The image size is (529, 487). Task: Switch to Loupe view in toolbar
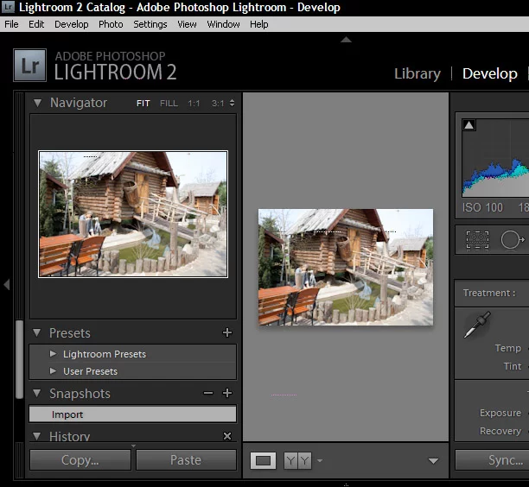pos(264,460)
